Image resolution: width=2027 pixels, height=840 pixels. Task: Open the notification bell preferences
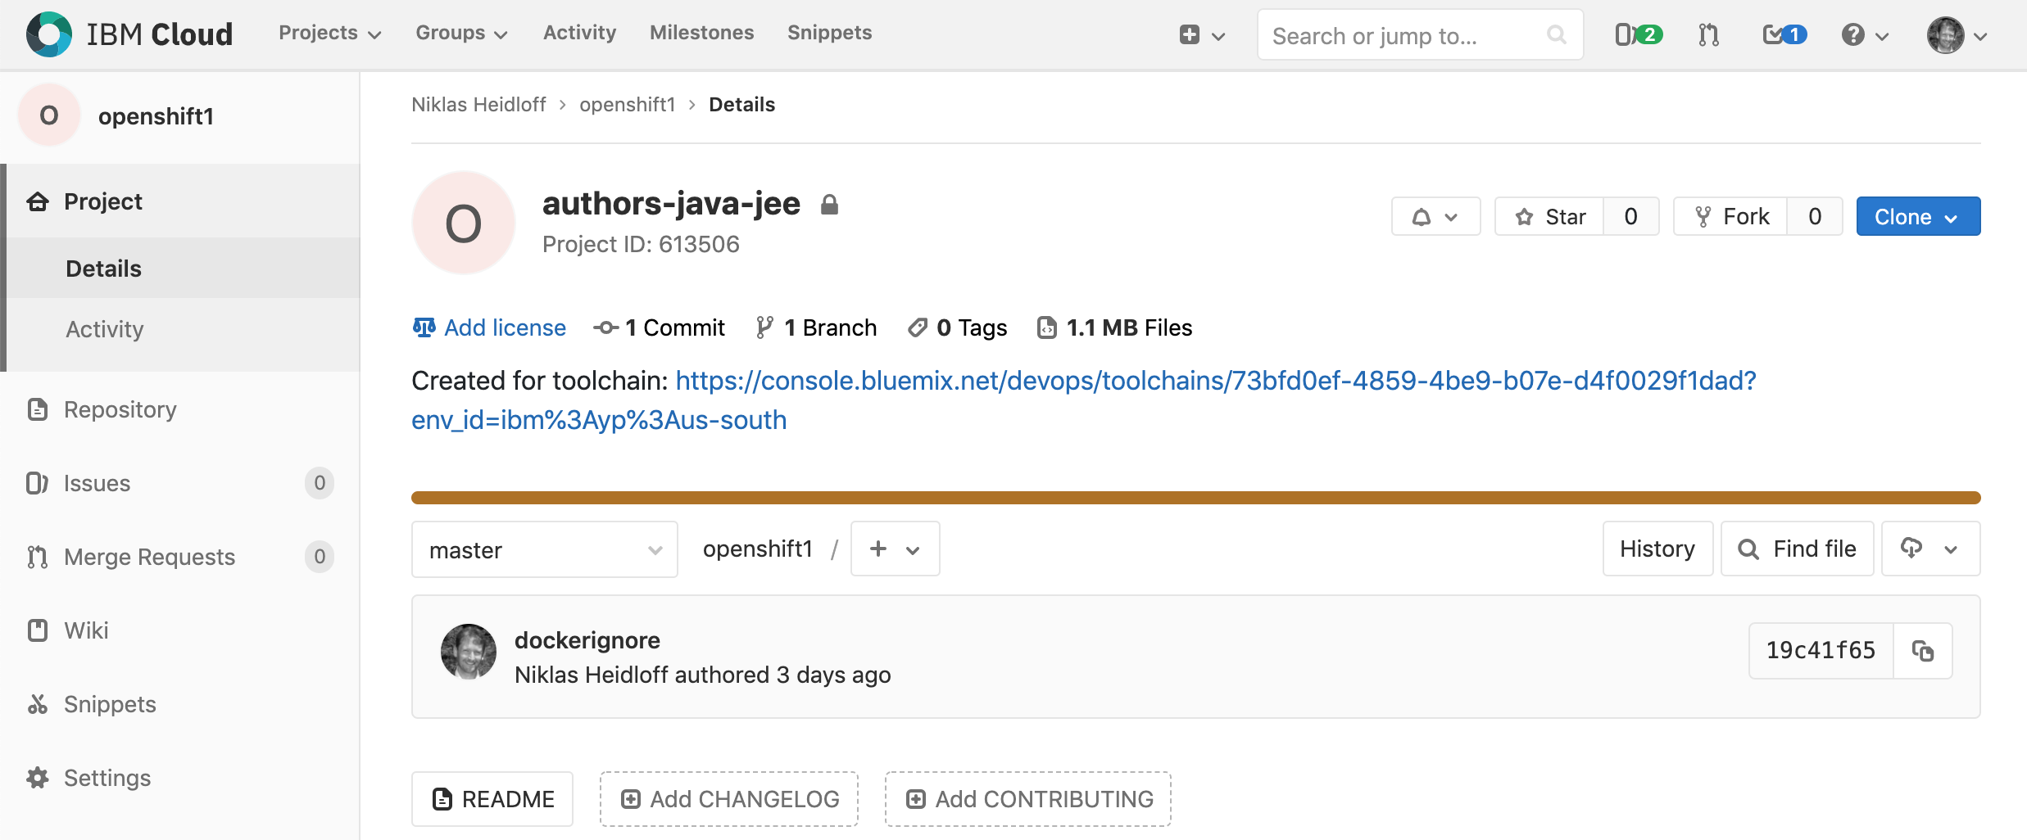coord(1435,216)
